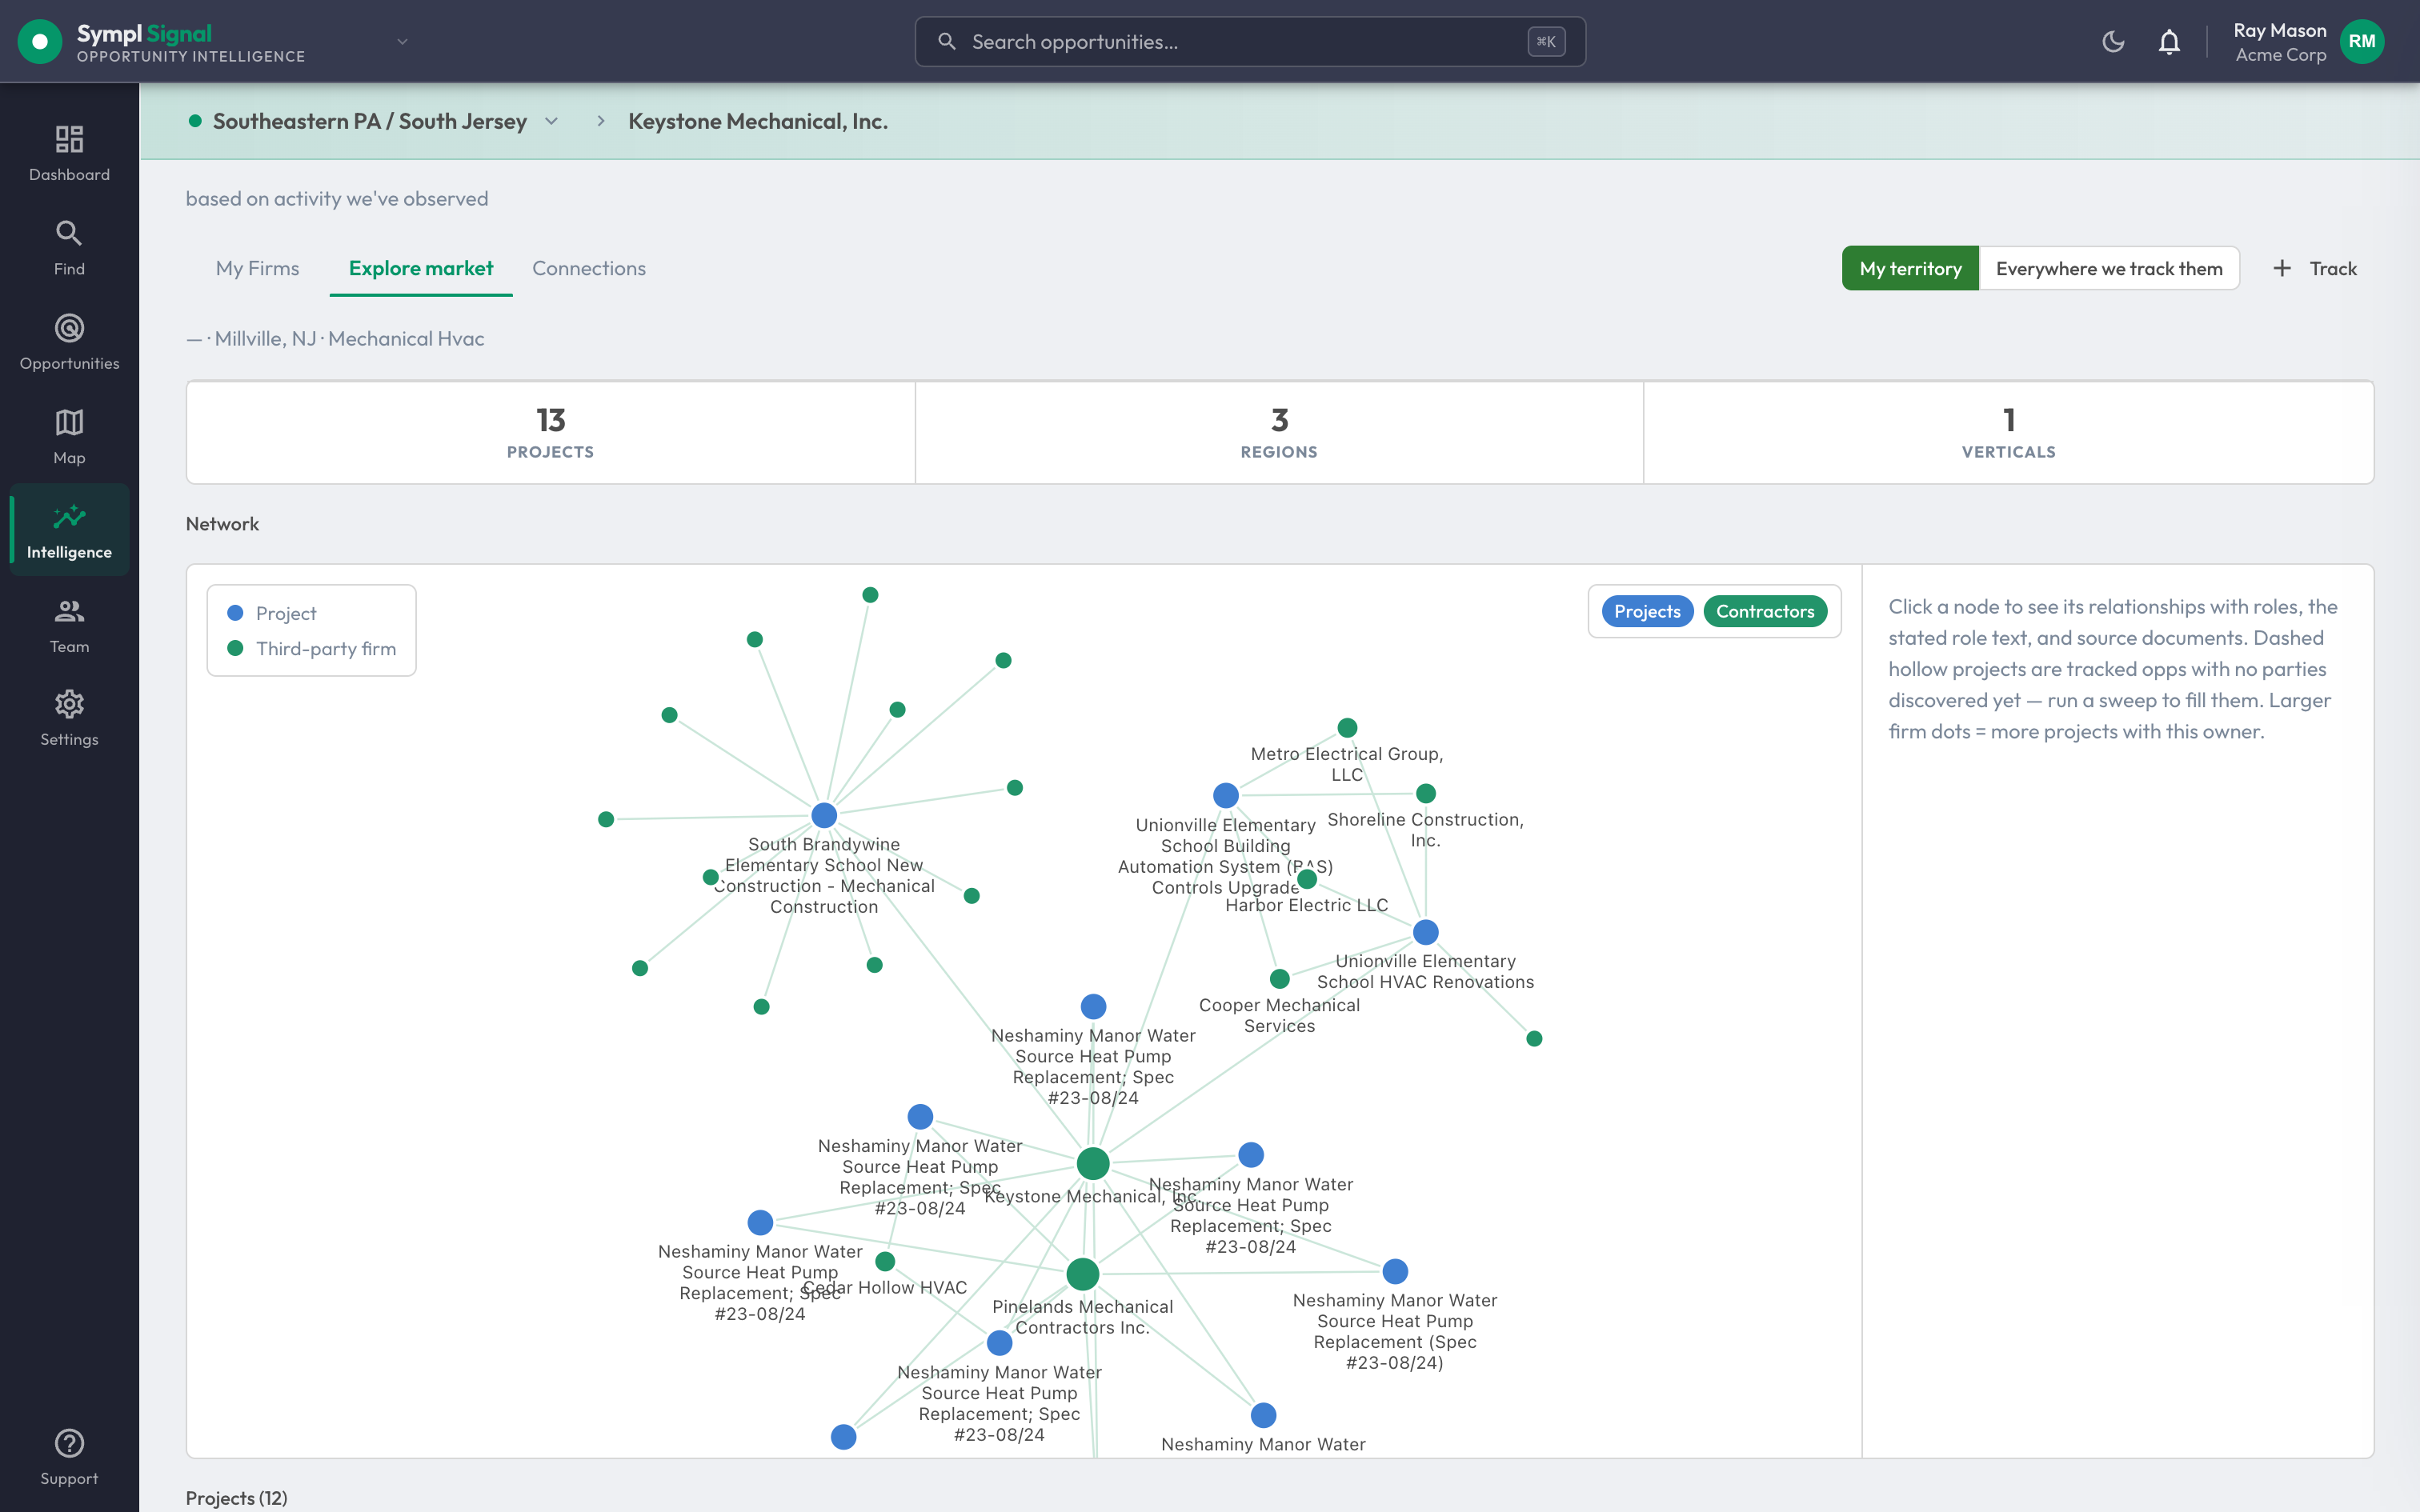The height and width of the screenshot is (1512, 2420).
Task: Click the 'Network' section heading
Action: [x=222, y=523]
